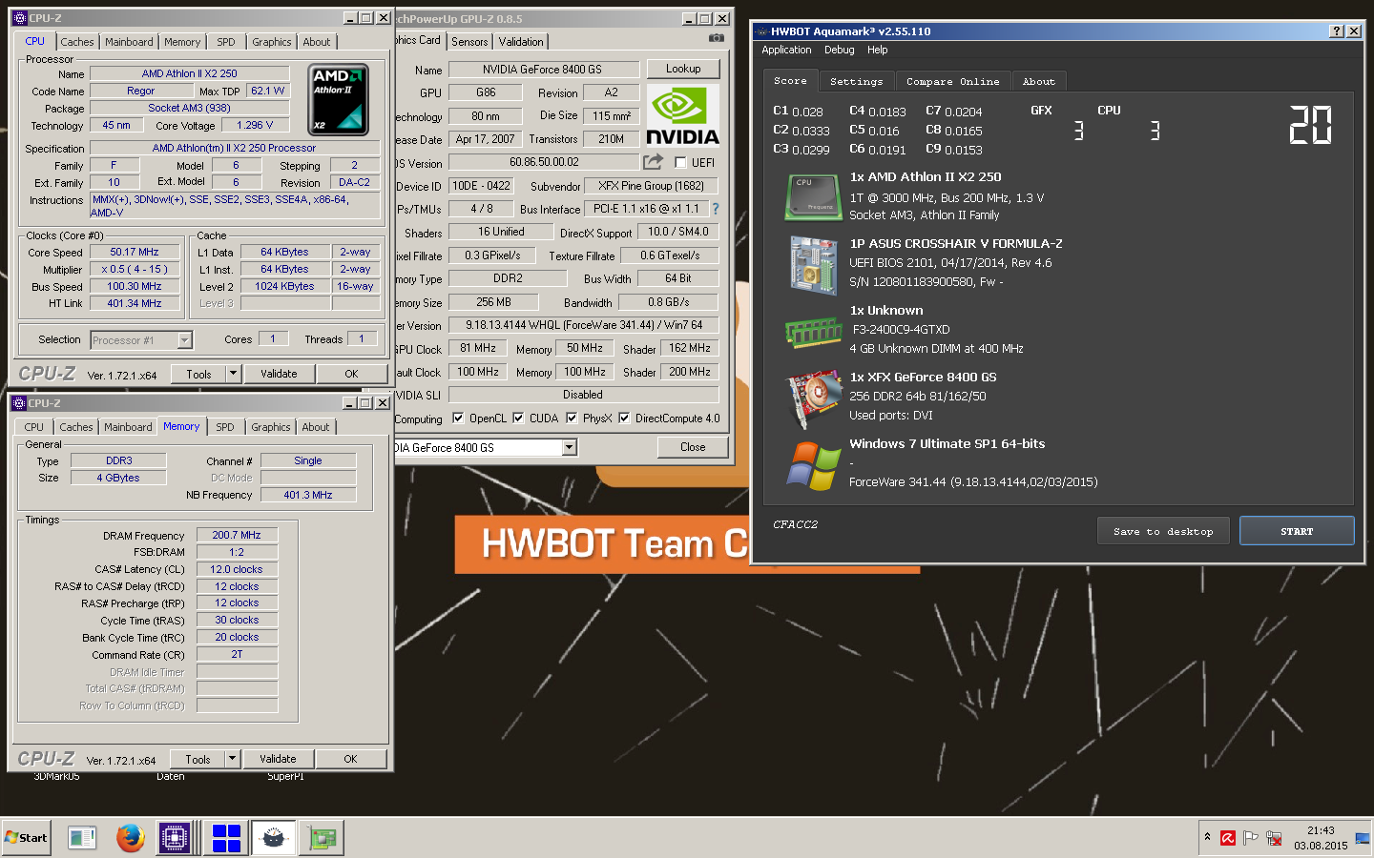Open the SPD tab in Memory CPU-Z window
The image size is (1374, 858).
tap(225, 427)
